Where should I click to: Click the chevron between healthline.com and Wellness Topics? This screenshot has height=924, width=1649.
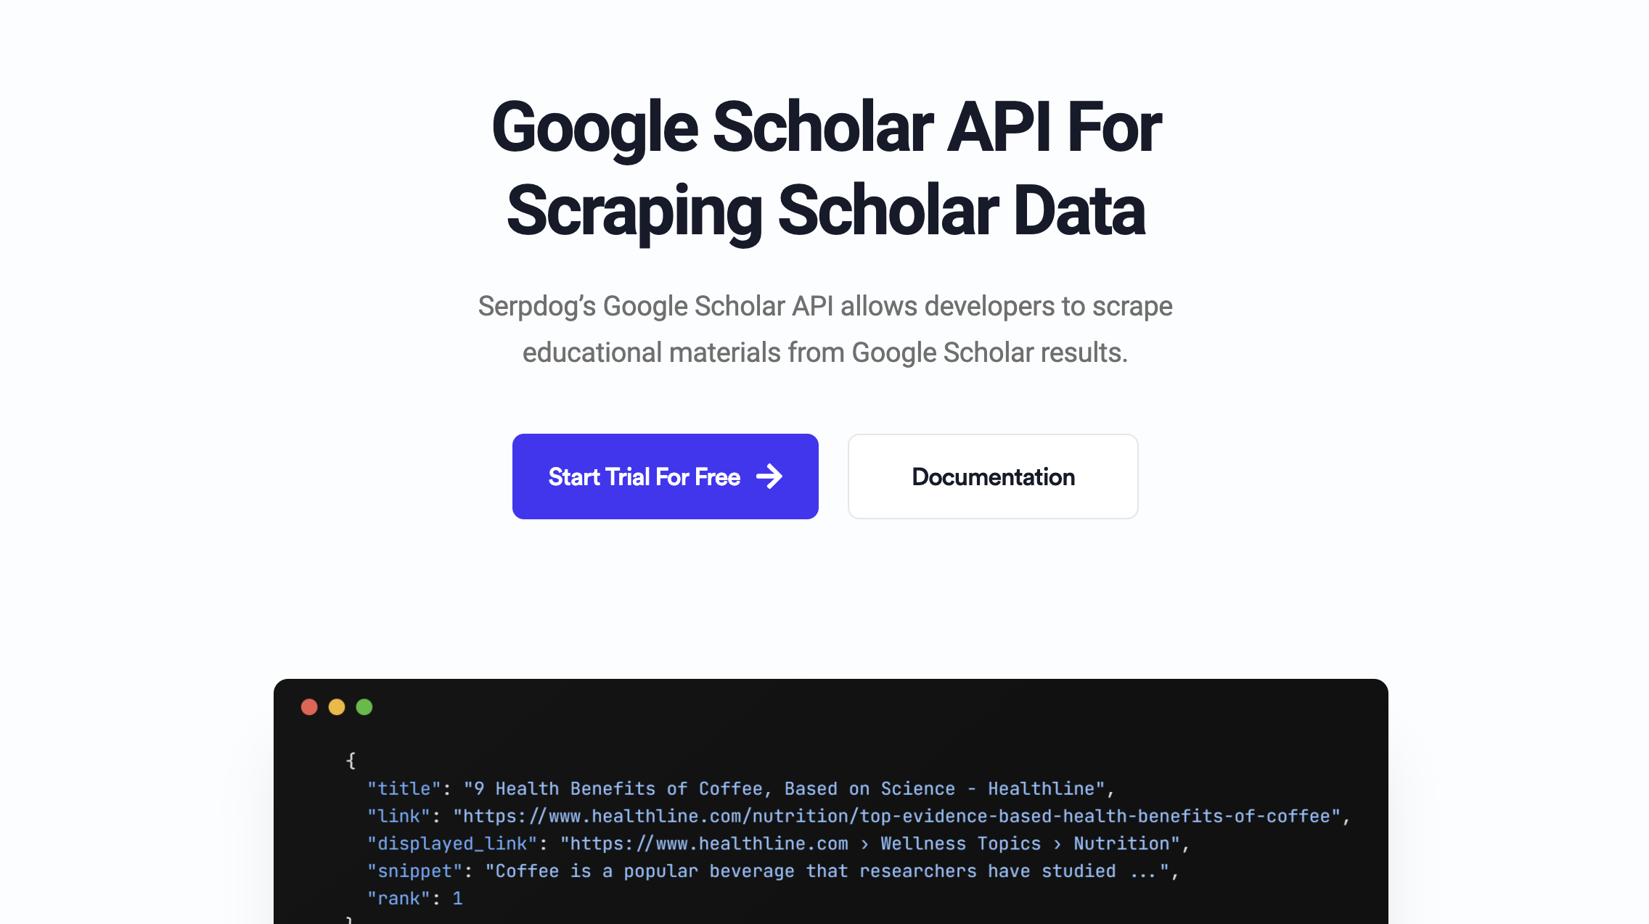[865, 843]
